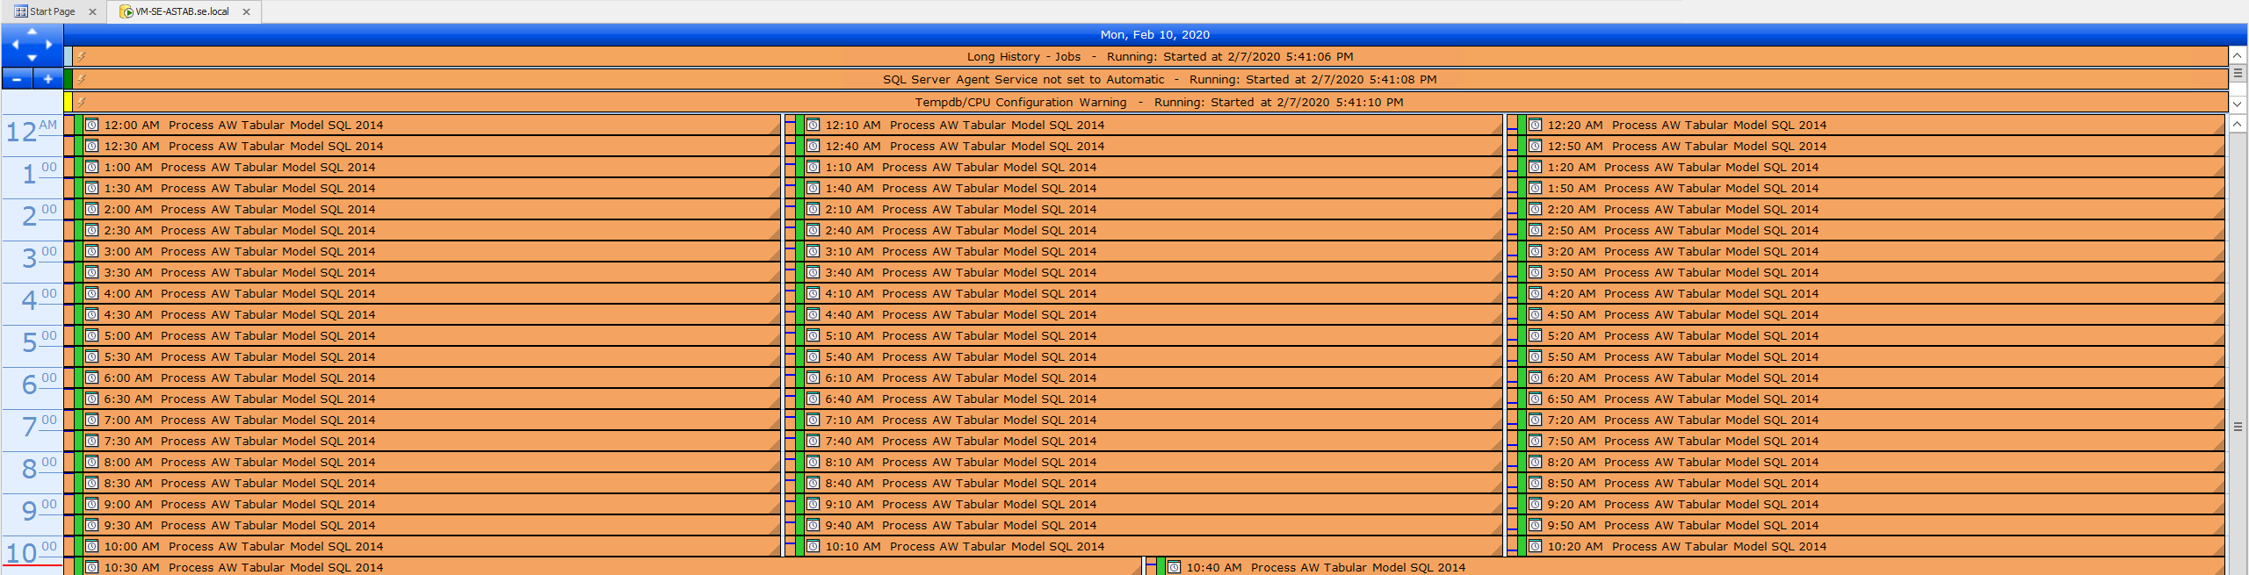Select the light blue status block on Long History row
Screen dimensions: 2249x575
68,56
